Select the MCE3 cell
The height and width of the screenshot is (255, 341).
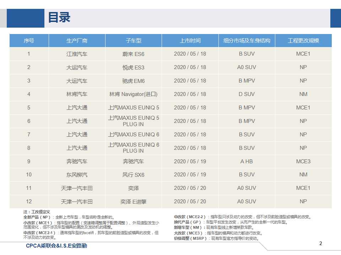303,161
